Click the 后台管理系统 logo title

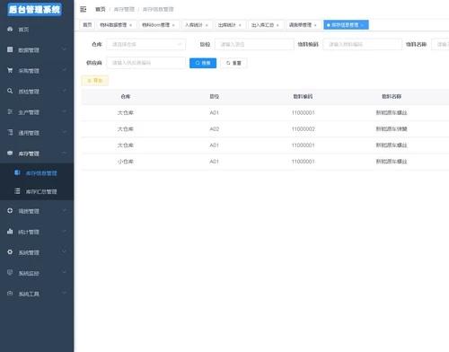[x=34, y=10]
